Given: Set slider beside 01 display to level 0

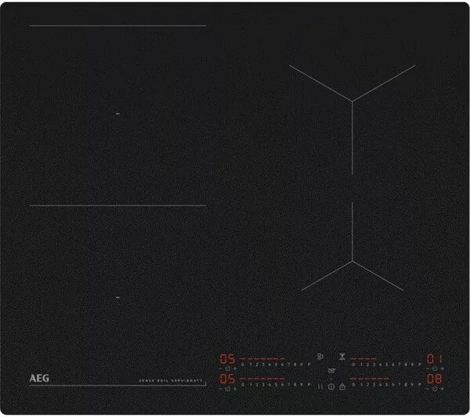Looking at the screenshot, I should point(353,364).
